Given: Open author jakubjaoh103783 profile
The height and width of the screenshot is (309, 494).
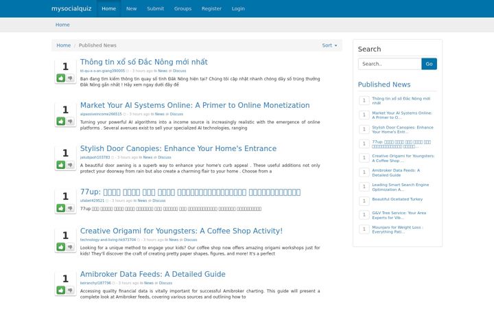Looking at the screenshot, I should coord(95,157).
